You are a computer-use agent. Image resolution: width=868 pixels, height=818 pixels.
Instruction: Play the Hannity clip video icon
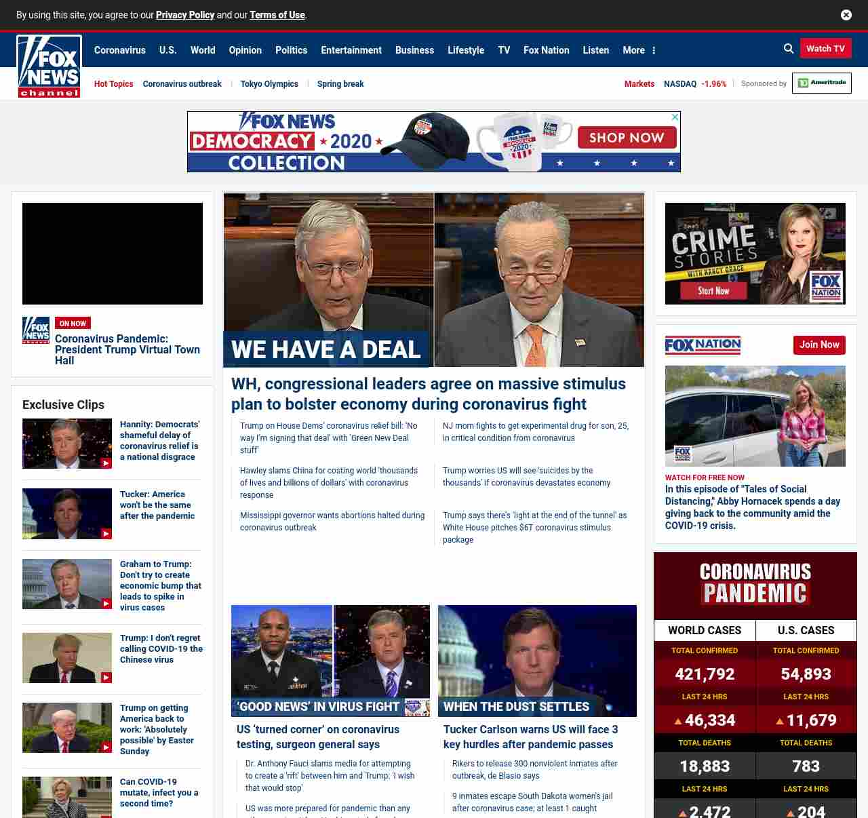(106, 463)
